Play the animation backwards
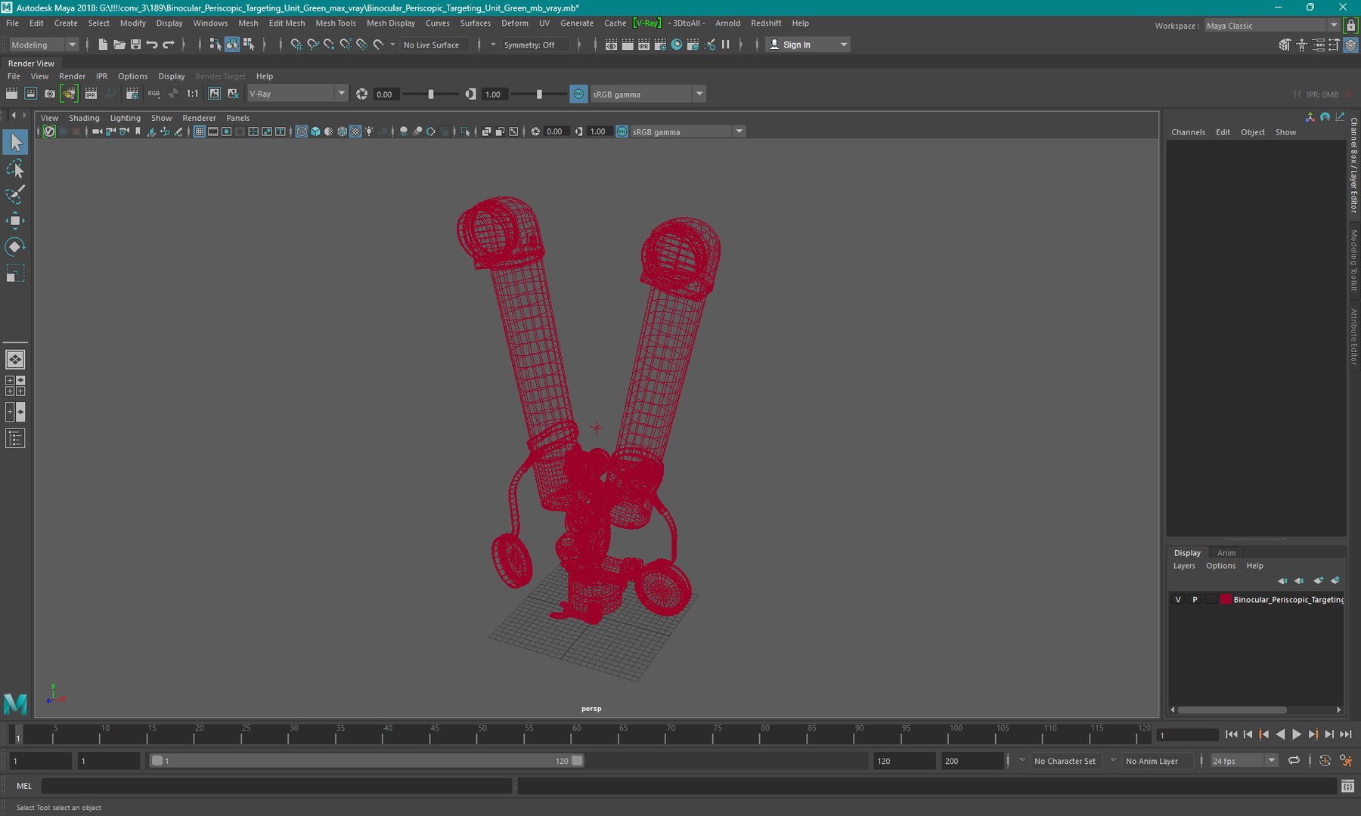This screenshot has height=816, width=1361. (x=1280, y=734)
